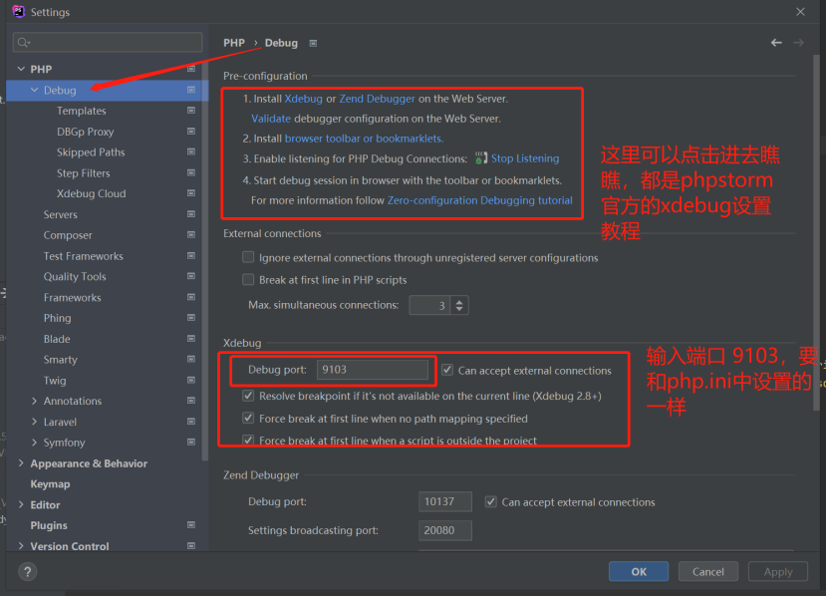Toggle Xdebug Can accept external connections
Screen dimensions: 827x597
(447, 370)
